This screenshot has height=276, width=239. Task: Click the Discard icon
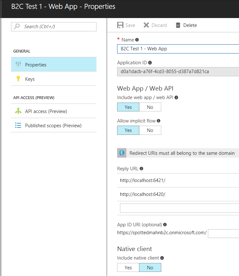[147, 25]
